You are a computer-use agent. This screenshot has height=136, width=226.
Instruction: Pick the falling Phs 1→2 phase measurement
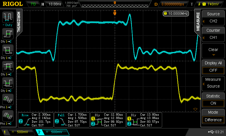pos(8,116)
